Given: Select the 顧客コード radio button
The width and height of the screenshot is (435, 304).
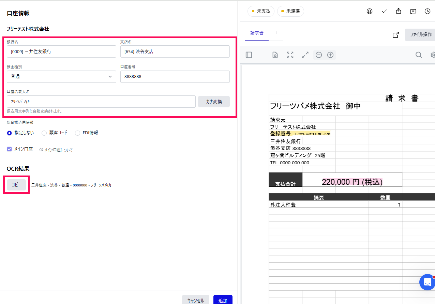Looking at the screenshot, I should coord(44,133).
